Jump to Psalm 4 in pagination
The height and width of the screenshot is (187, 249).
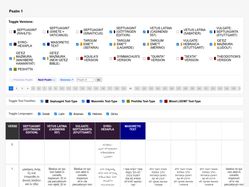click(x=28, y=88)
